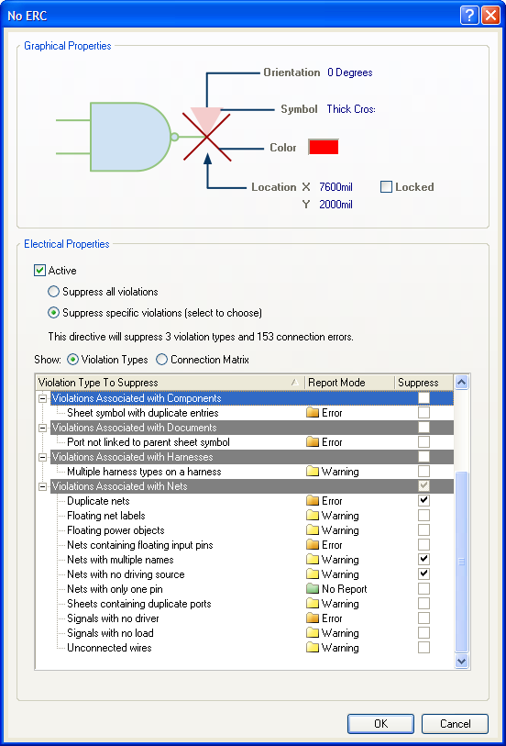Select Suppress specific violations option
The image size is (506, 746).
pos(54,313)
